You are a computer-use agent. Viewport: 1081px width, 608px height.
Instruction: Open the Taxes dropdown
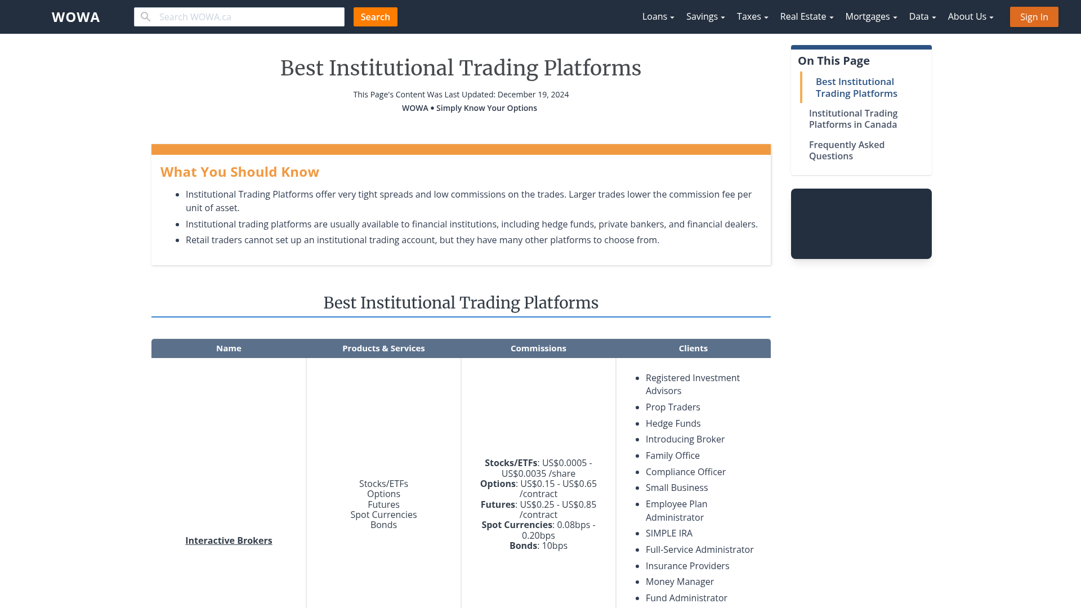pos(752,16)
